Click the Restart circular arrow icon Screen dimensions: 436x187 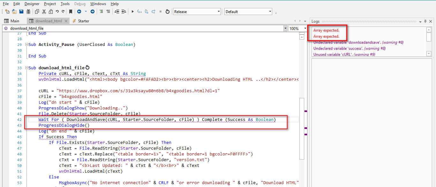tap(167, 11)
